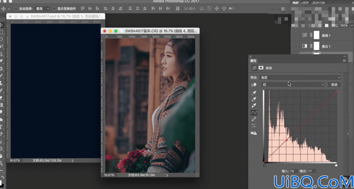Select the 3D rotate mode icon
354x189 pixels.
[x=202, y=9]
